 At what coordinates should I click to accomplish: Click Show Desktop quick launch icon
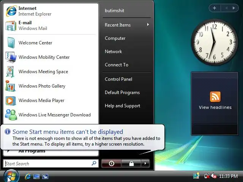click(36, 176)
